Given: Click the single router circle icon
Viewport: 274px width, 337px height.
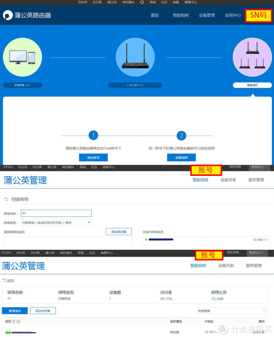Looking at the screenshot, I should coord(135,57).
